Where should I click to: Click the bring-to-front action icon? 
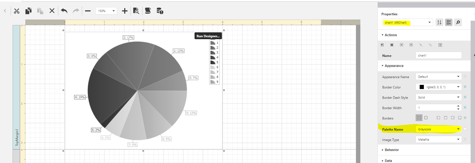(x=421, y=45)
